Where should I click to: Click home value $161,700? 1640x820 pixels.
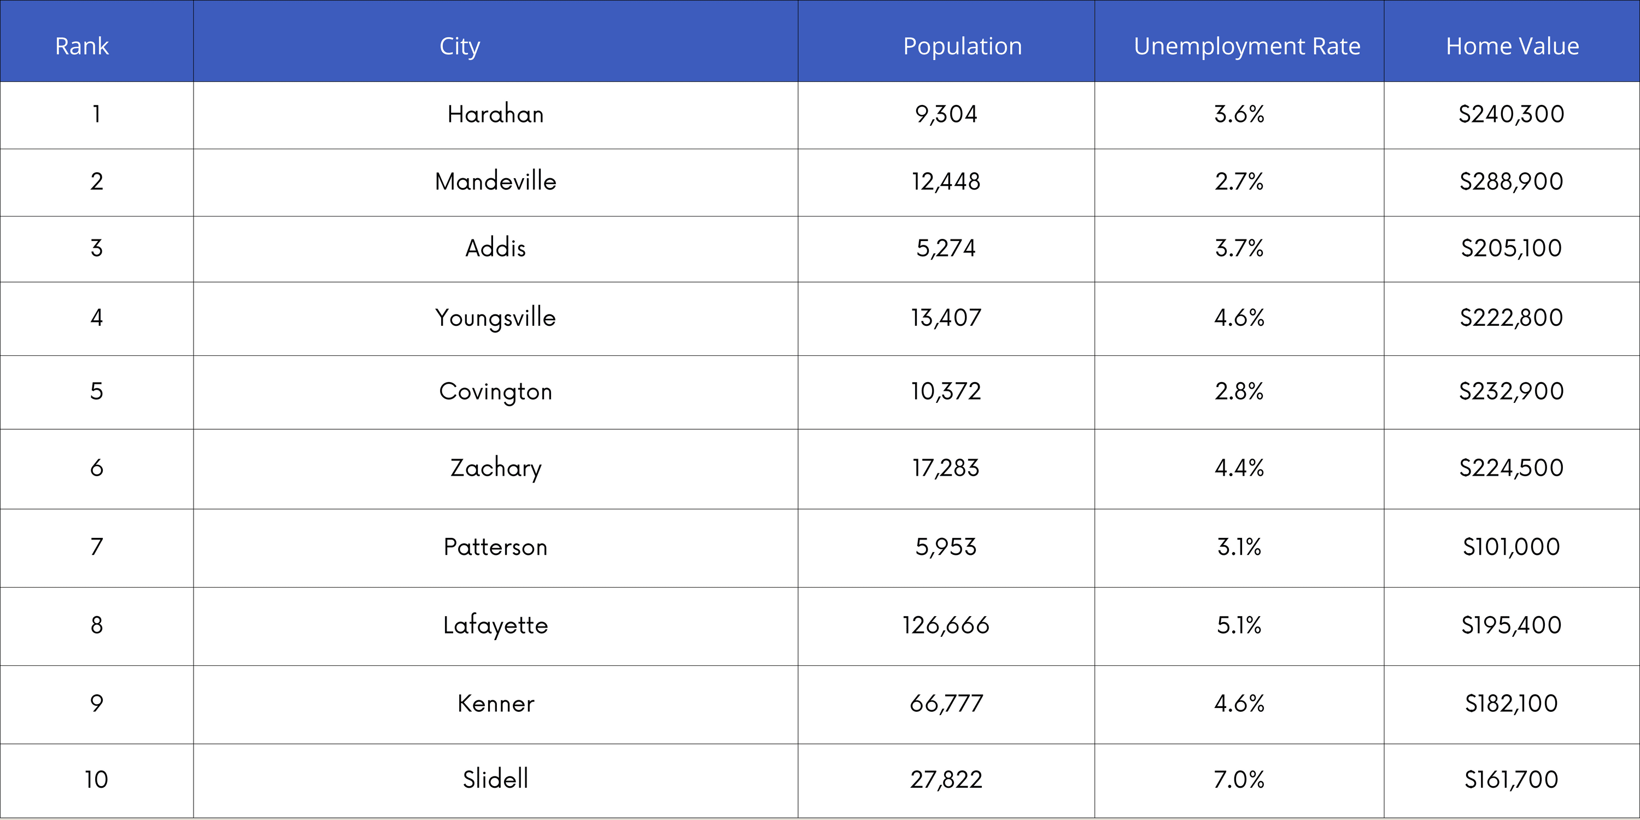pos(1512,780)
